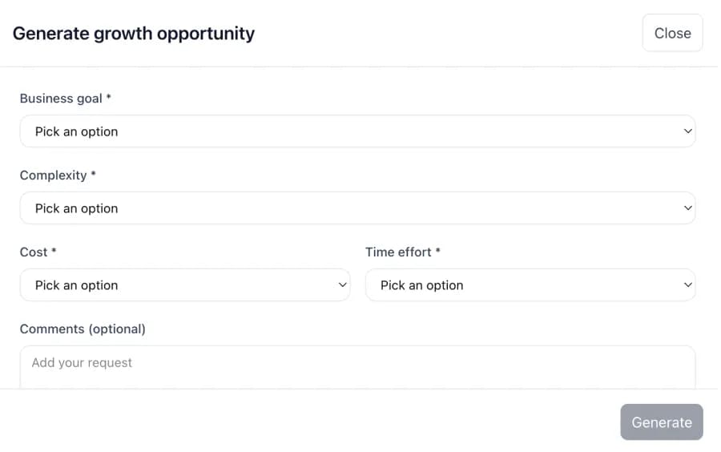The height and width of the screenshot is (452, 721).
Task: Click the Time effort chevron arrow
Action: tap(687, 285)
